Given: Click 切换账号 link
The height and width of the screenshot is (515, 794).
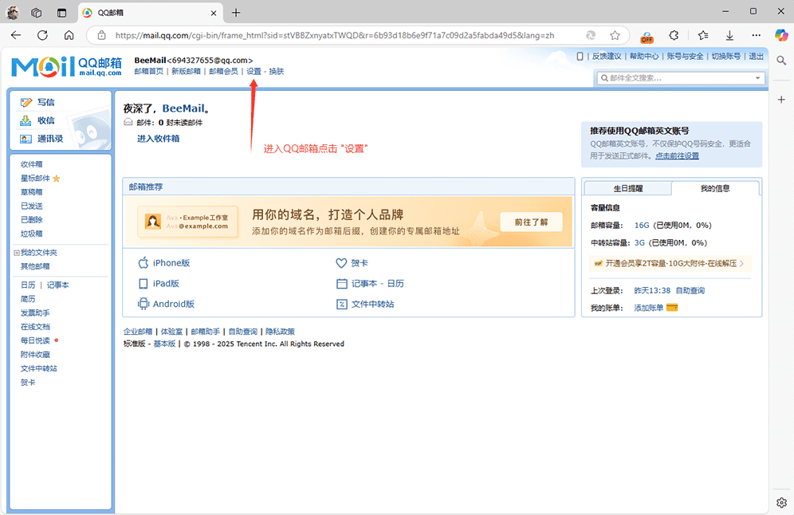Looking at the screenshot, I should (725, 57).
